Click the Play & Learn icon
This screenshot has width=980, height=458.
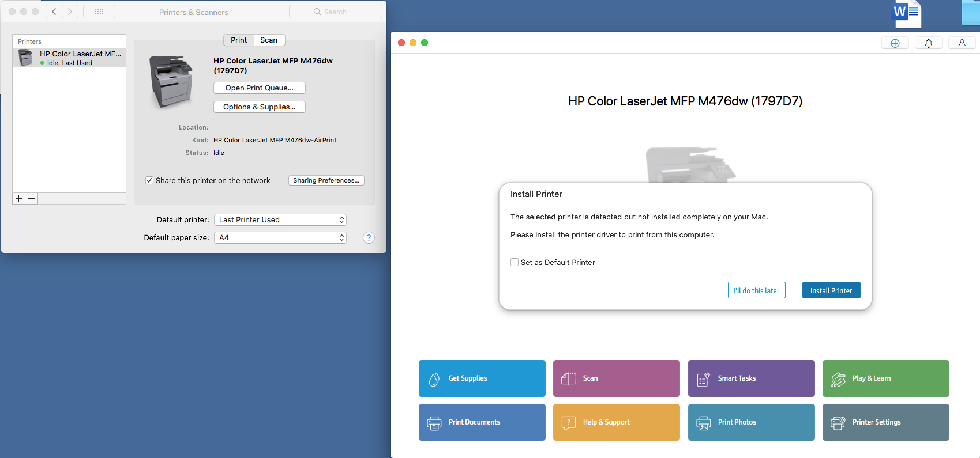(x=838, y=379)
